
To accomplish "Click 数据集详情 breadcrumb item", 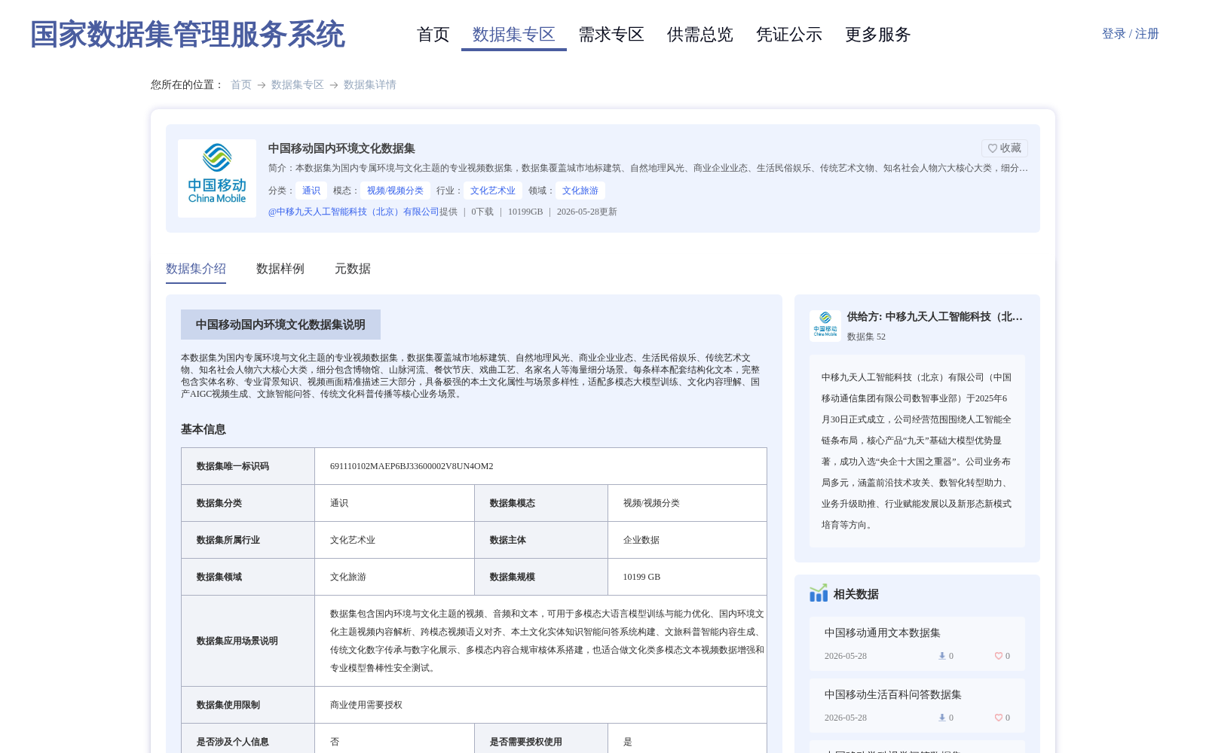I will (370, 84).
